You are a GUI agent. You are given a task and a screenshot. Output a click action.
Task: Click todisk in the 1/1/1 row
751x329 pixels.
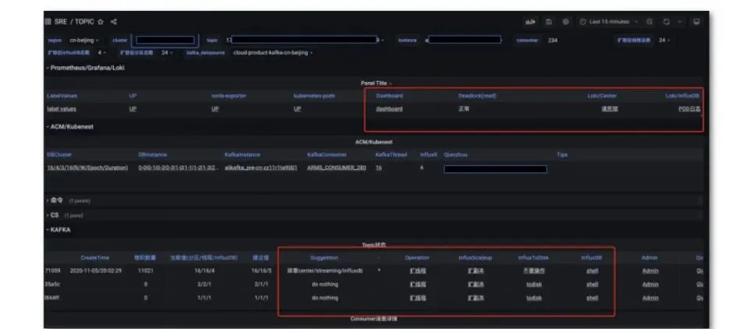click(x=534, y=298)
